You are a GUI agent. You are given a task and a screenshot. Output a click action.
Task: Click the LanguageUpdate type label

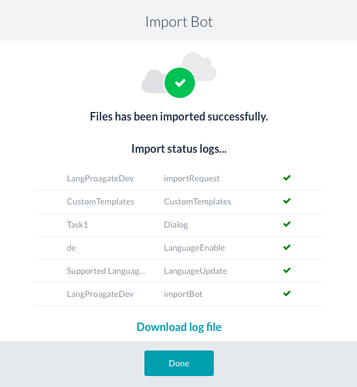196,271
